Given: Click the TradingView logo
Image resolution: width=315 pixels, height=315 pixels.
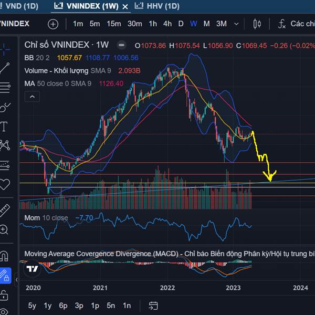Looking at the screenshot, I should click(32, 268).
